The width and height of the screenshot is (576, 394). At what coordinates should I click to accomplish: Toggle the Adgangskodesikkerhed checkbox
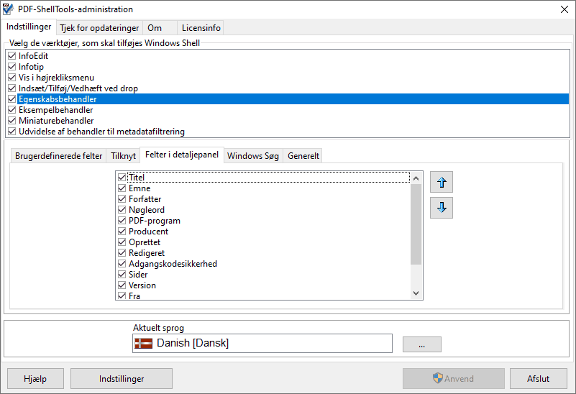click(x=122, y=264)
